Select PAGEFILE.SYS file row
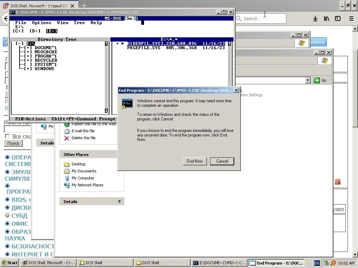Screen dimensions: 358x268 [176, 48]
